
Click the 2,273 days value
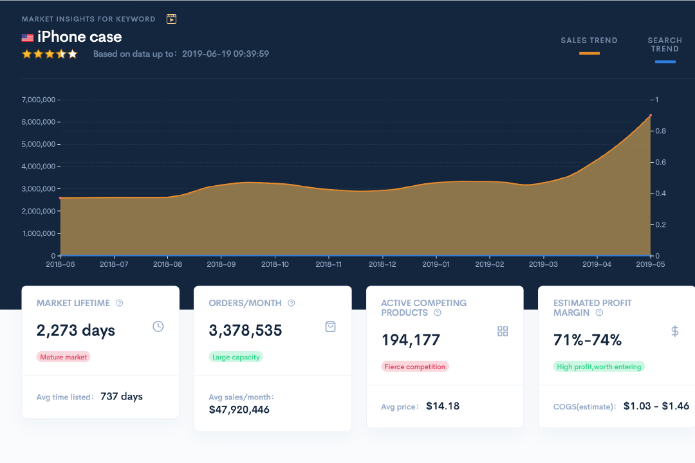pyautogui.click(x=76, y=331)
